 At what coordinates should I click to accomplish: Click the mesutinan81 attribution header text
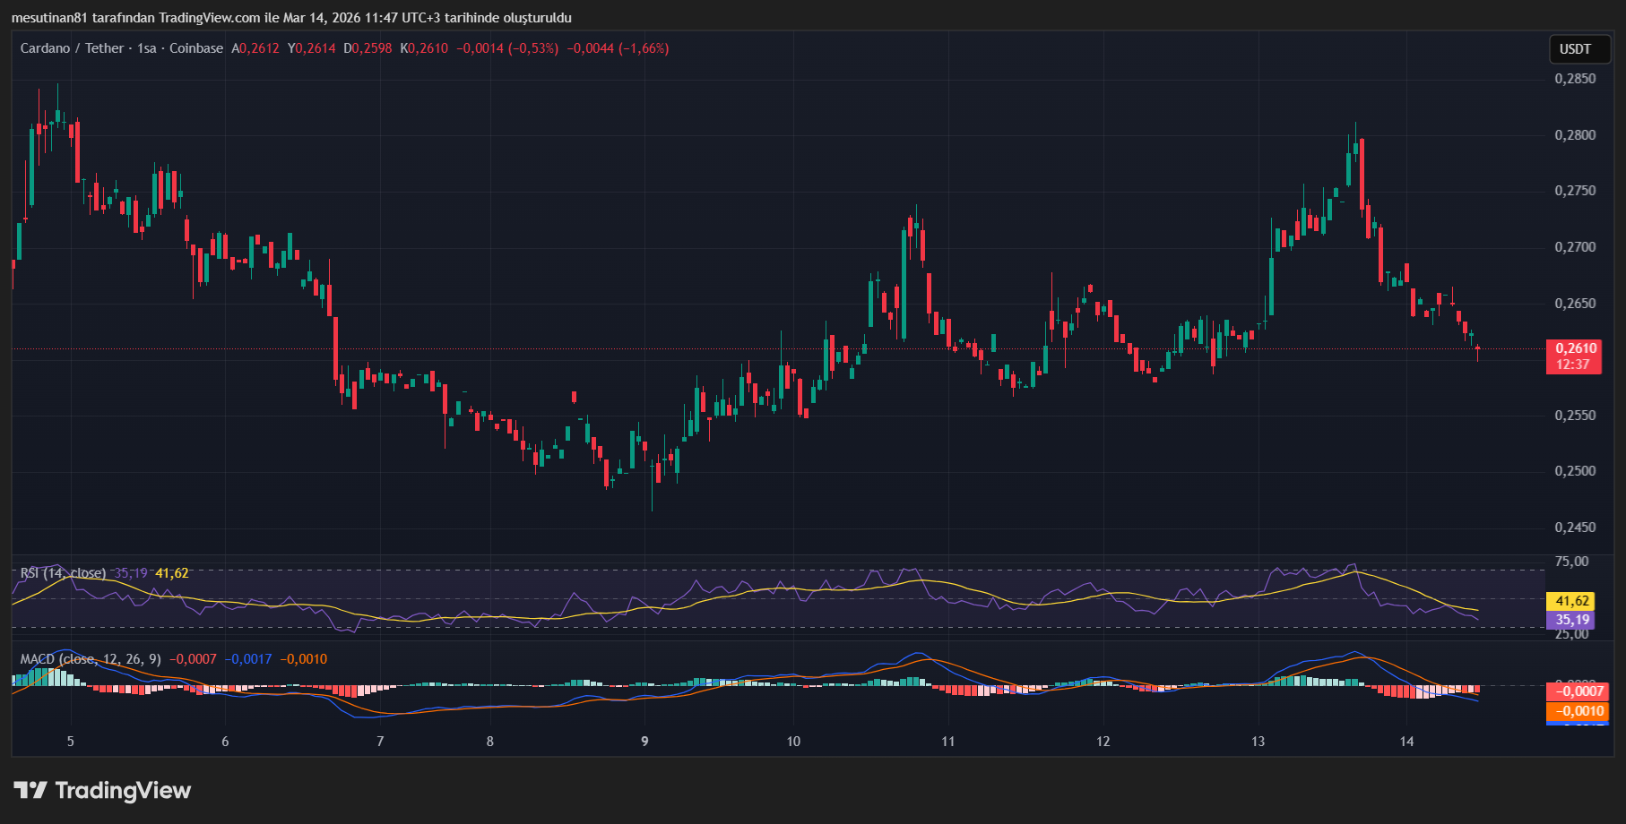[291, 18]
